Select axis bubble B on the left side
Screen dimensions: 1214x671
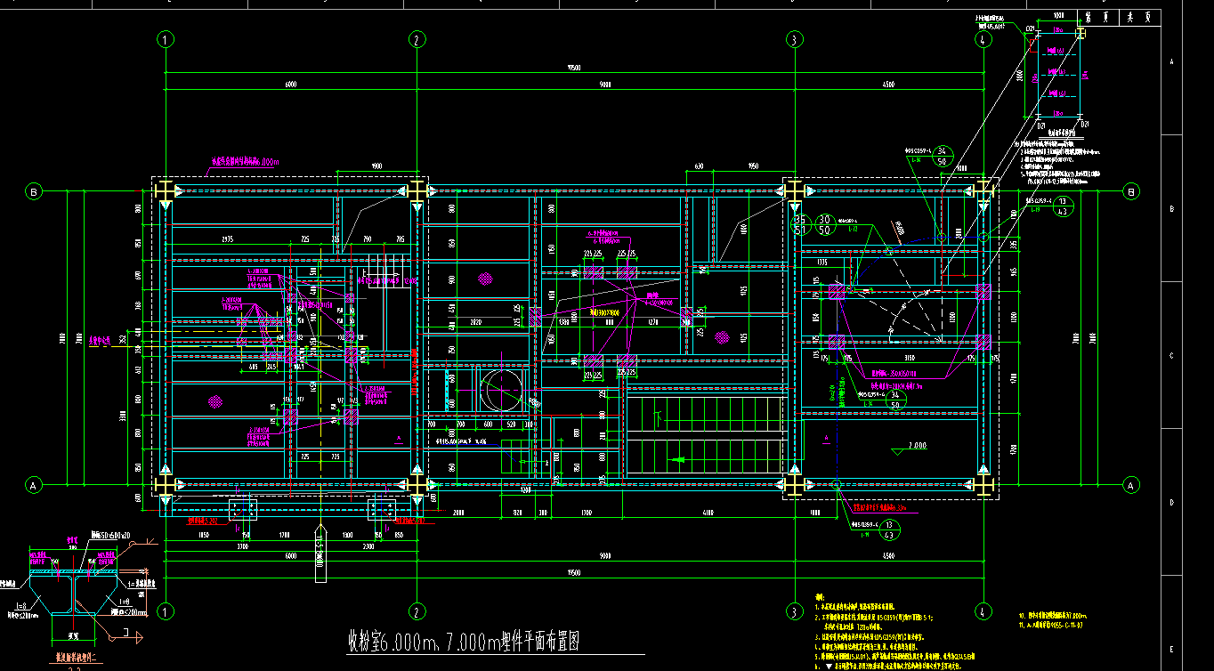(x=34, y=191)
